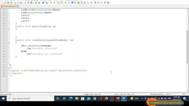Click the 'itemStateChanged(ItemEvent ie)' line
The image size is (189, 106).
pyautogui.click(x=44, y=40)
